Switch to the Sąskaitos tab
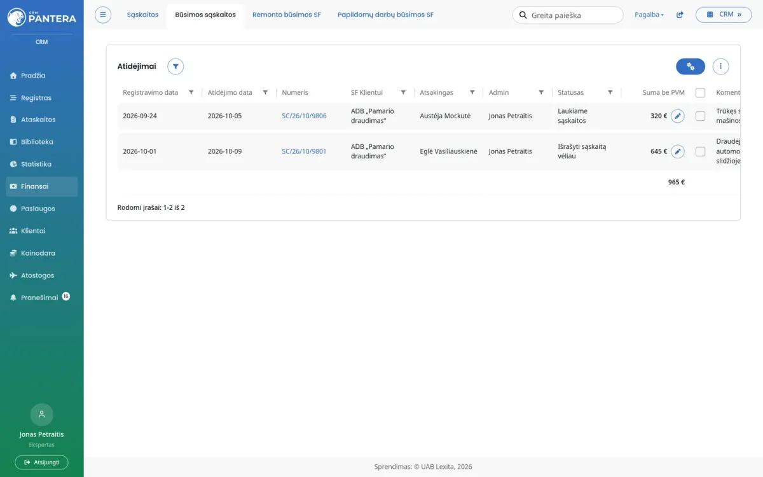Viewport: 763px width, 477px height. tap(142, 15)
